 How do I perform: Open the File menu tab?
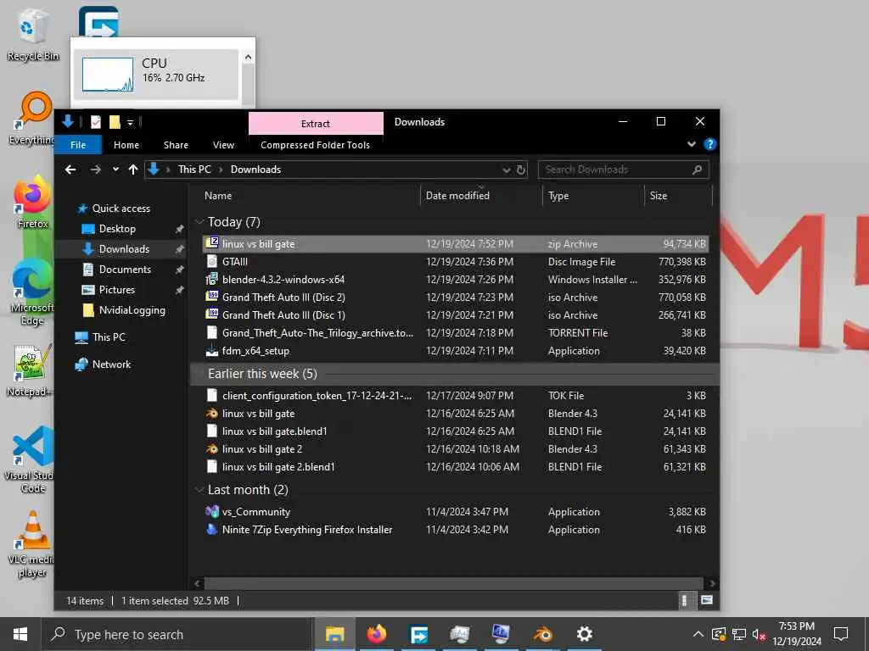(x=78, y=144)
